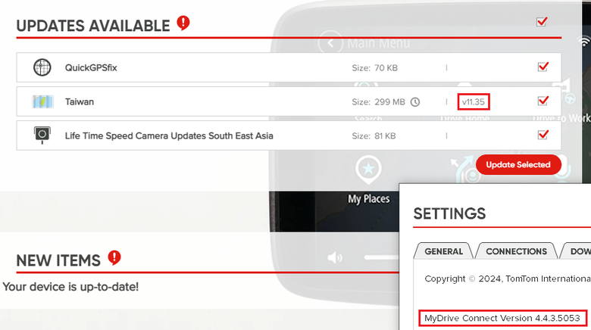Click the speaker volume icon on device
This screenshot has width=591, height=330.
(335, 257)
